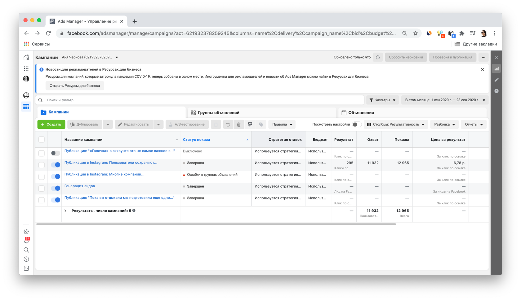Viewport: 521px width, 300px height.
Task: Open the Разбивка dropdown
Action: (444, 124)
